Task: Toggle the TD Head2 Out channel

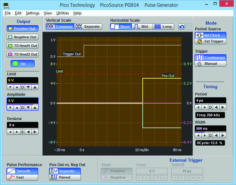Action: tap(22, 54)
